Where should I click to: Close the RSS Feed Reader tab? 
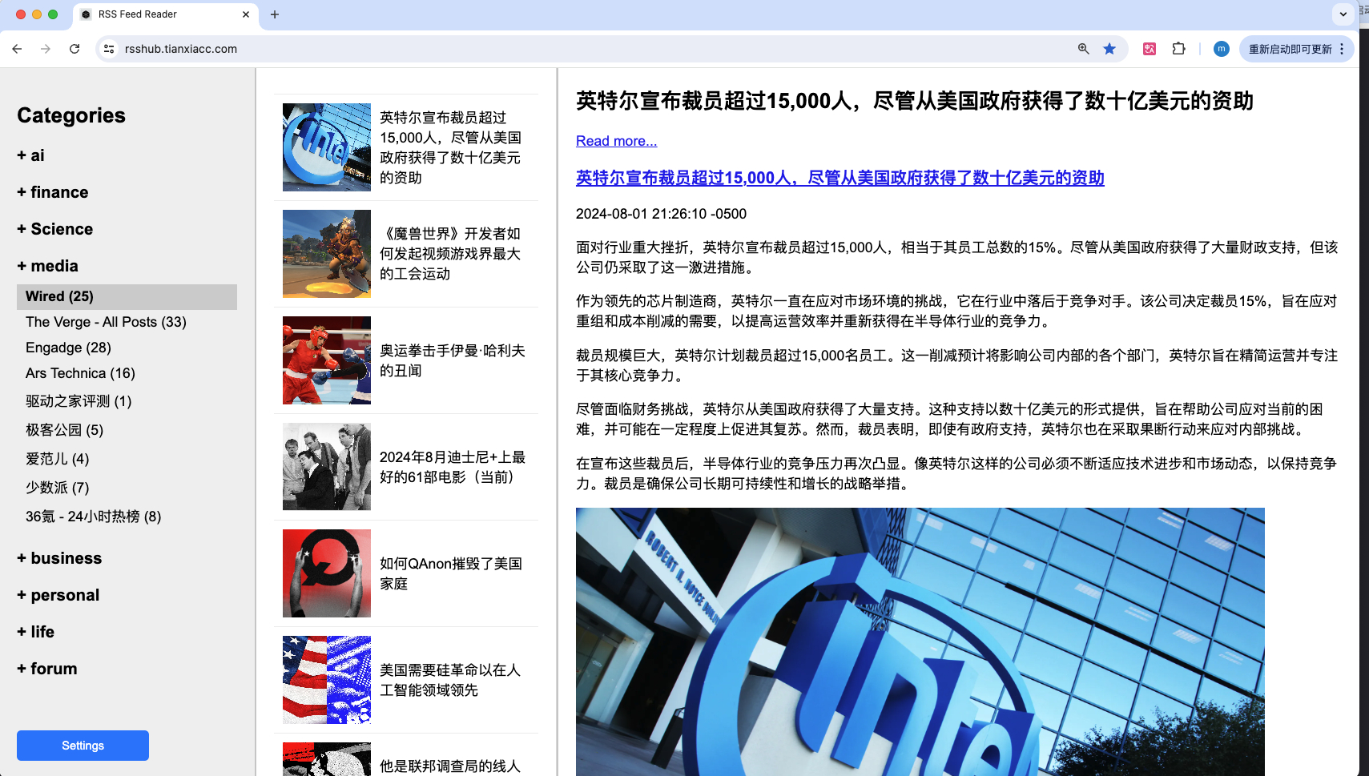[x=246, y=14]
